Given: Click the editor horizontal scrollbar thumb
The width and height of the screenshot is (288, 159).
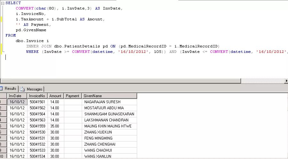Looking at the screenshot, I should pyautogui.click(x=120, y=81).
